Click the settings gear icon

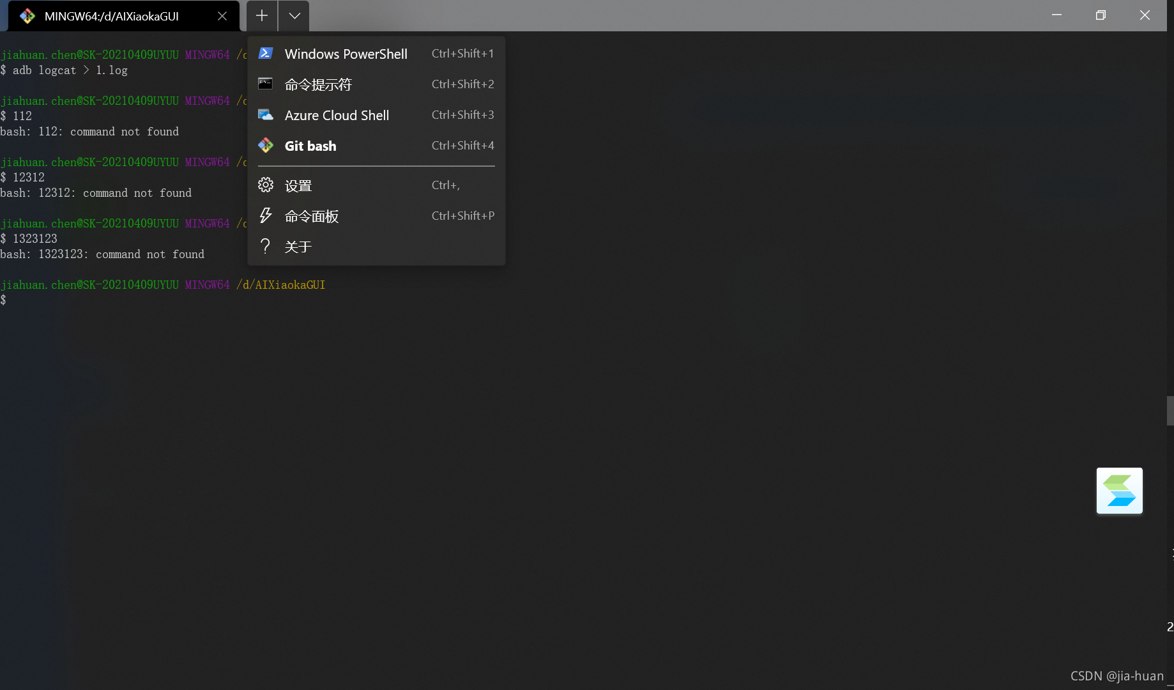click(x=266, y=185)
